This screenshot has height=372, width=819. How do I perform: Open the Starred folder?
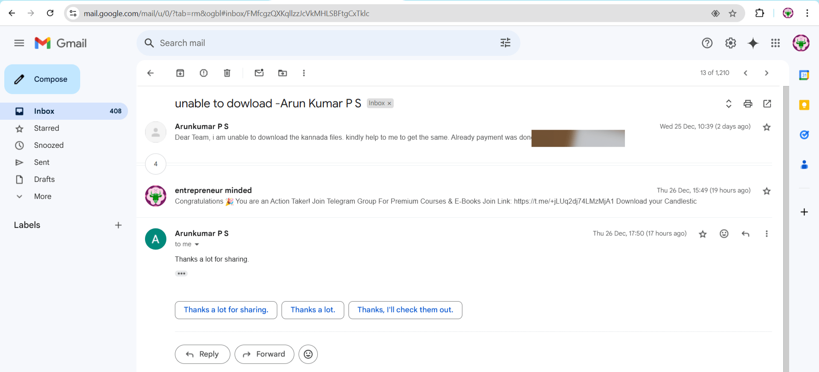46,128
